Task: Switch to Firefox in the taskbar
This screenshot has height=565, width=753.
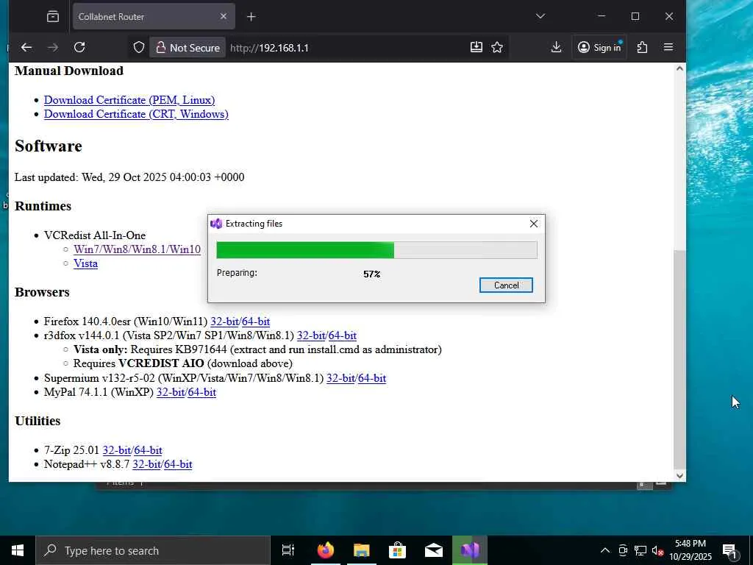Action: pyautogui.click(x=326, y=550)
